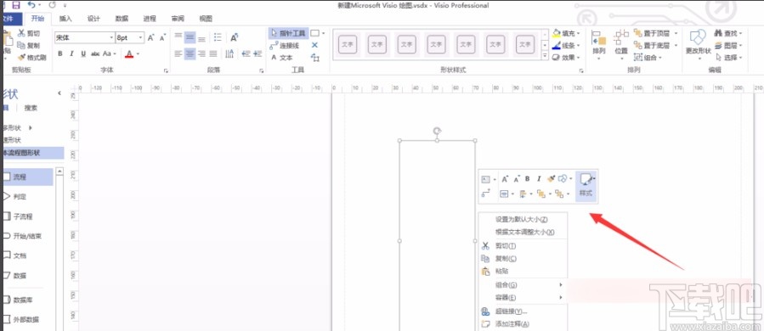Select the Format Painter (格式刷) in the ribbon

[32, 58]
